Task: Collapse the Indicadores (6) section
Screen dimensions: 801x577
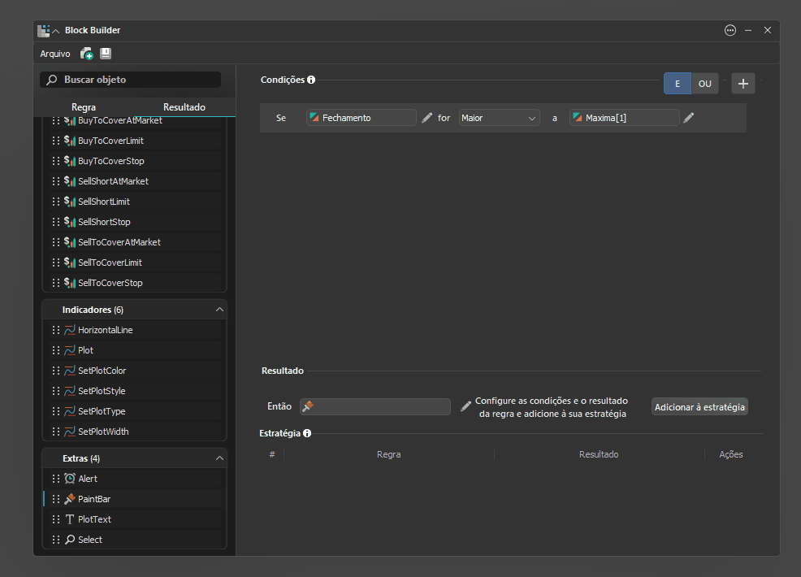Action: click(x=219, y=310)
